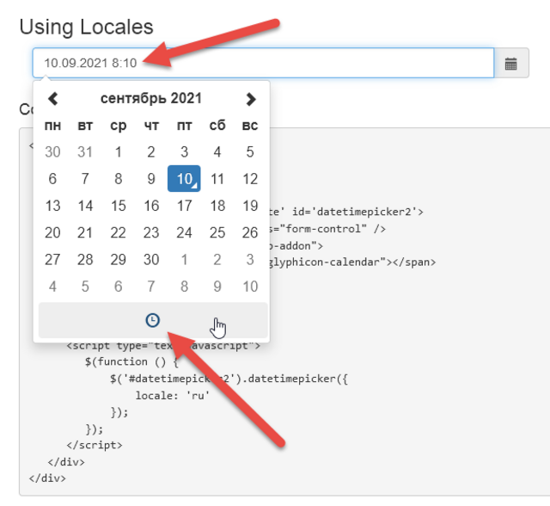The height and width of the screenshot is (506, 550).
Task: Select day 19
Action: pyautogui.click(x=250, y=206)
